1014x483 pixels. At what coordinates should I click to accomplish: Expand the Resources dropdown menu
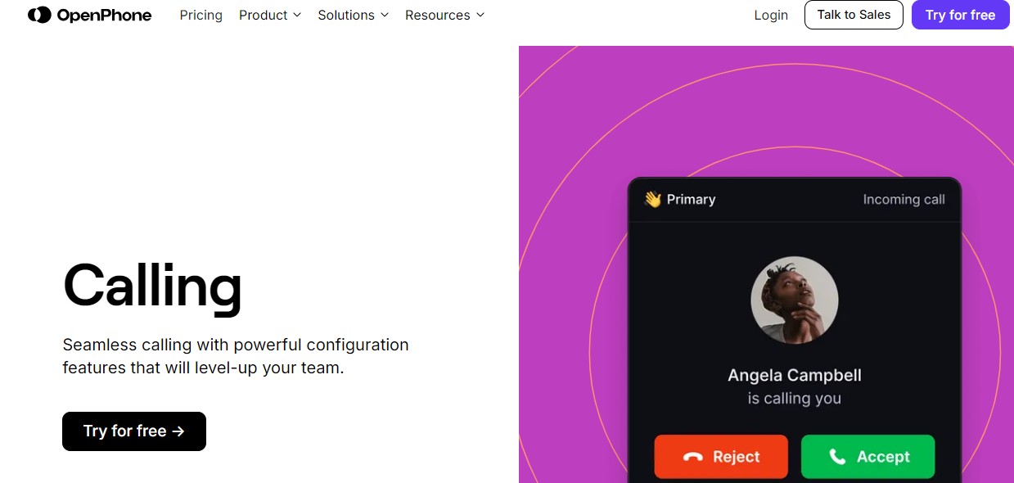point(444,15)
